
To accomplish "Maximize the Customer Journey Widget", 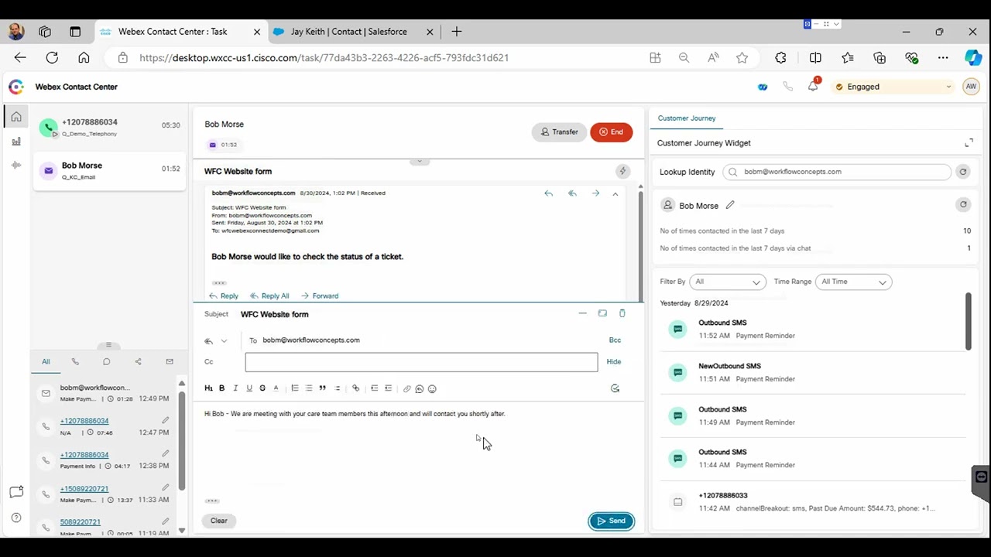I will point(969,143).
